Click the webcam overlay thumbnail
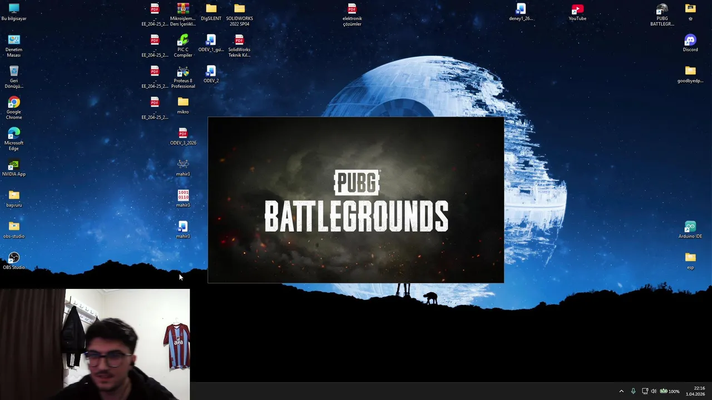Screen dimensions: 712x400 (x=95, y=344)
